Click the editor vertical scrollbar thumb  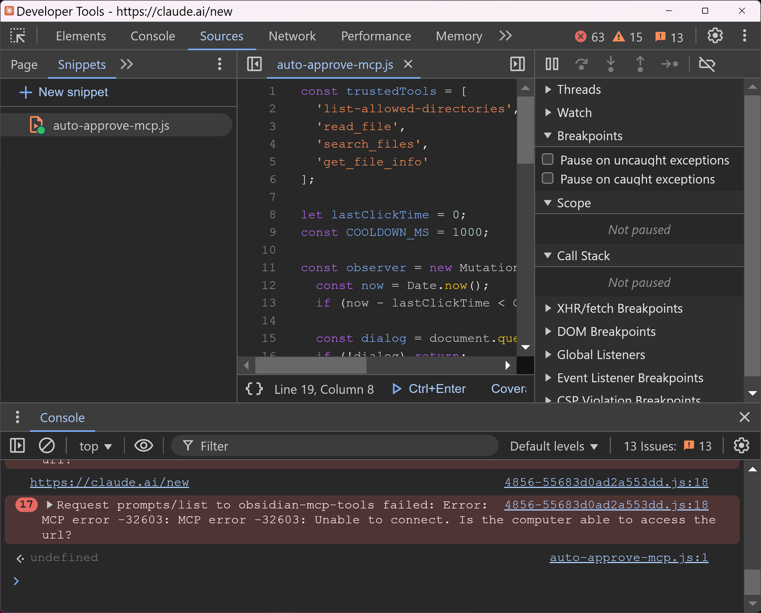point(525,130)
